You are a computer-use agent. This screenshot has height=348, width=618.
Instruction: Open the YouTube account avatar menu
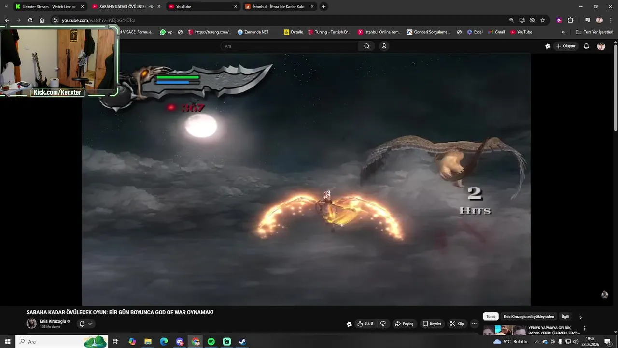pos(601,46)
